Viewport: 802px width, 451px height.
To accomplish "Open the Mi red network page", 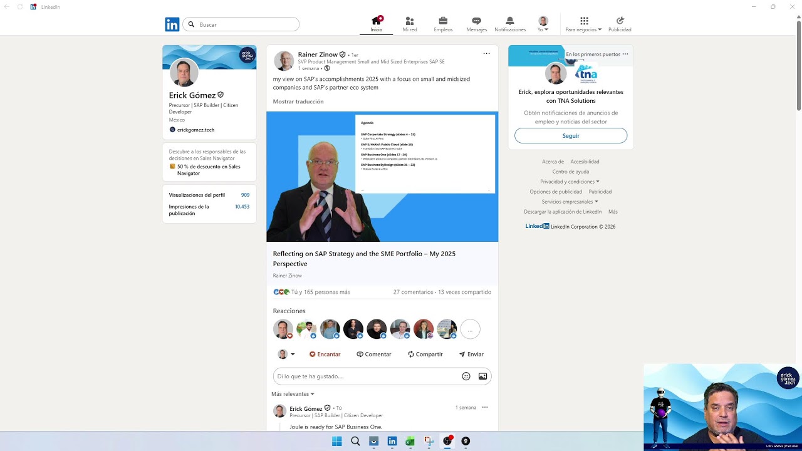I will pos(410,24).
